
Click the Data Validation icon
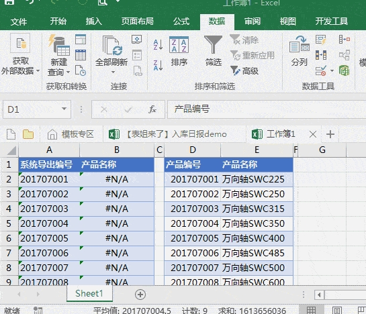(x=321, y=70)
